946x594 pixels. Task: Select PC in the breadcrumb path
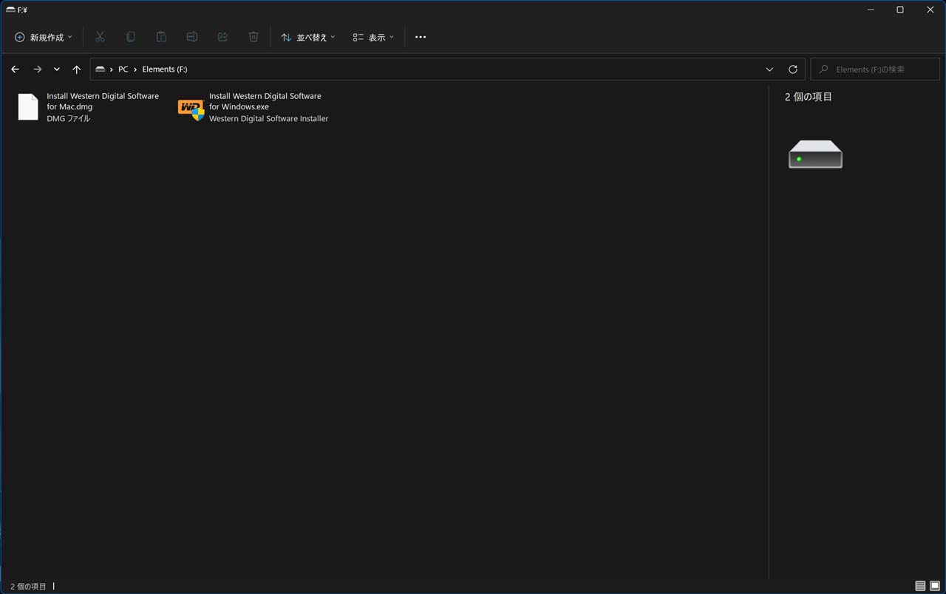123,69
